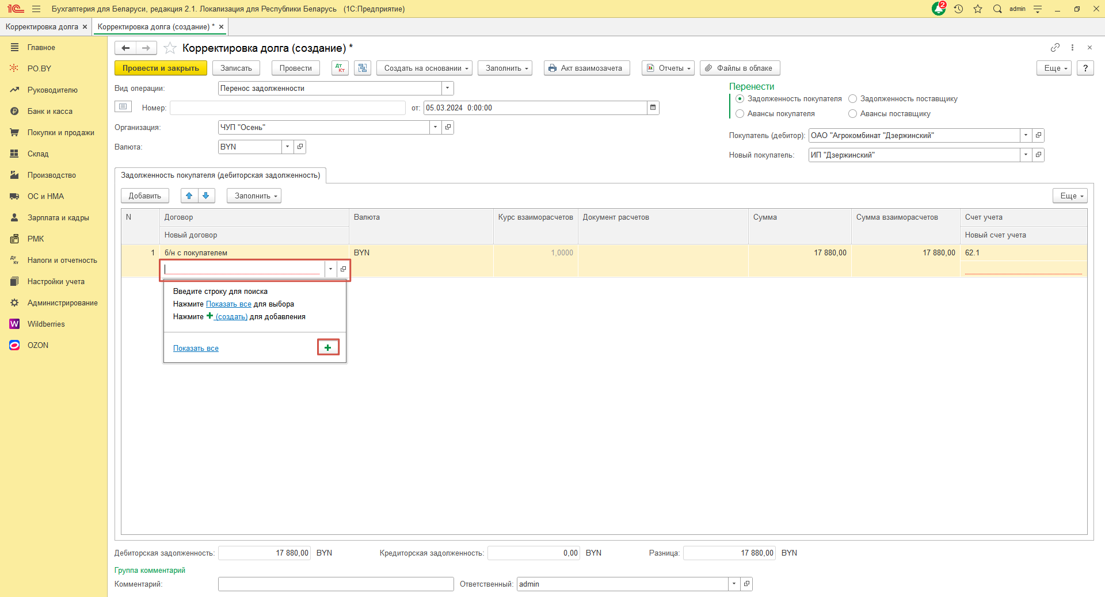Select the Авансы поставщику radio option

[853, 114]
